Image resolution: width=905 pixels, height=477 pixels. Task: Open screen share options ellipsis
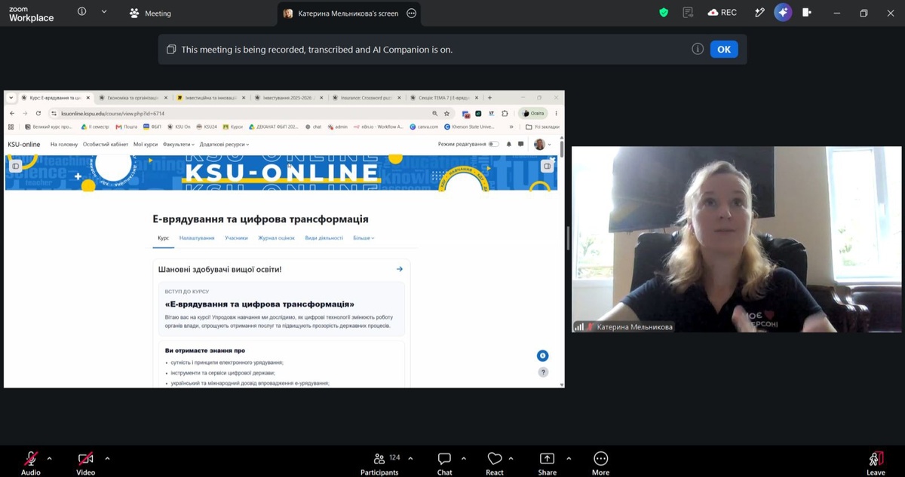tap(411, 14)
